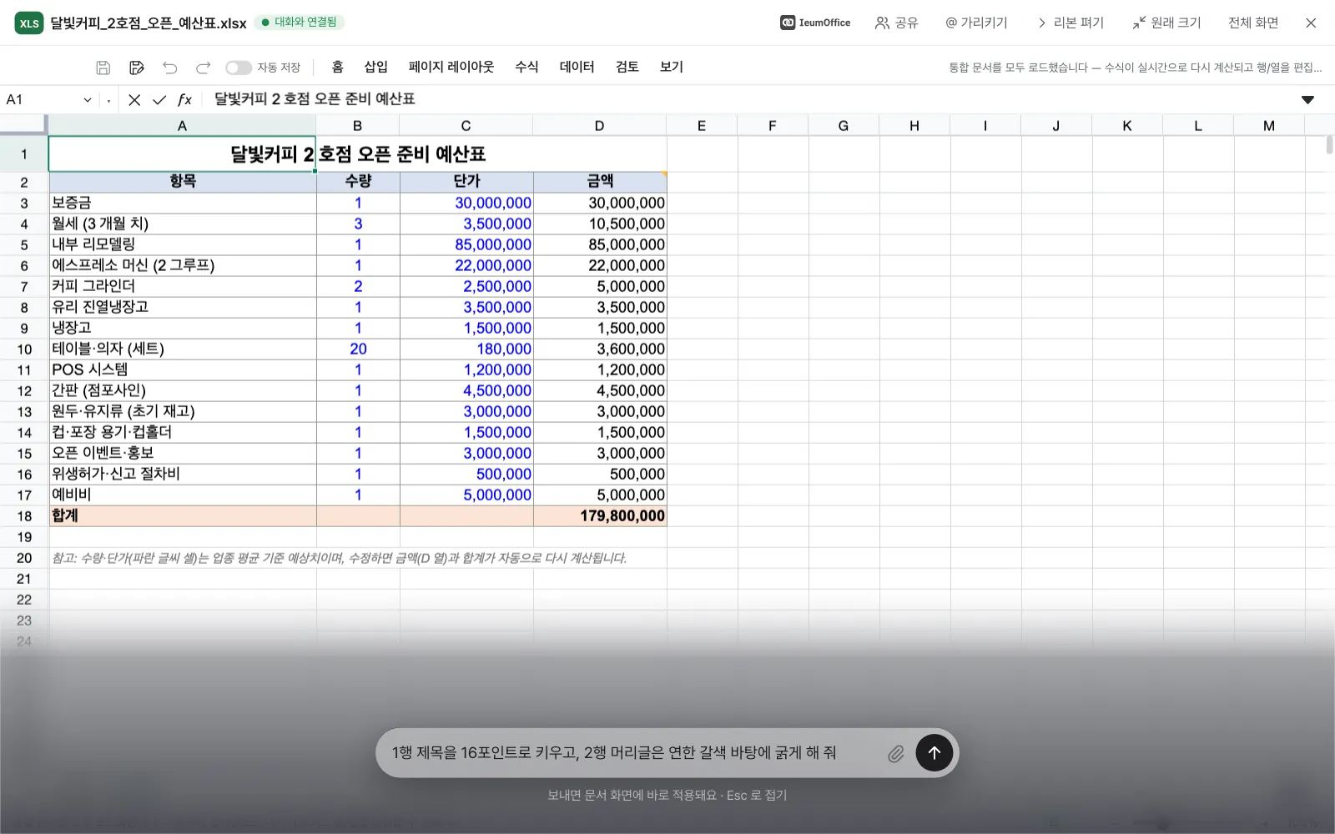Viewport: 1335px width, 834px height.
Task: Redo the last action
Action: coord(203,68)
